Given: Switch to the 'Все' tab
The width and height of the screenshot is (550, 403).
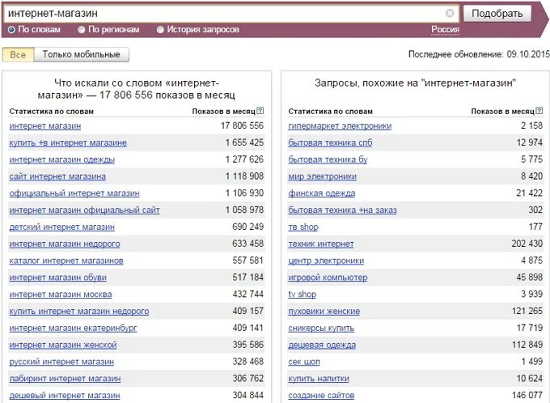Looking at the screenshot, I should coord(18,55).
